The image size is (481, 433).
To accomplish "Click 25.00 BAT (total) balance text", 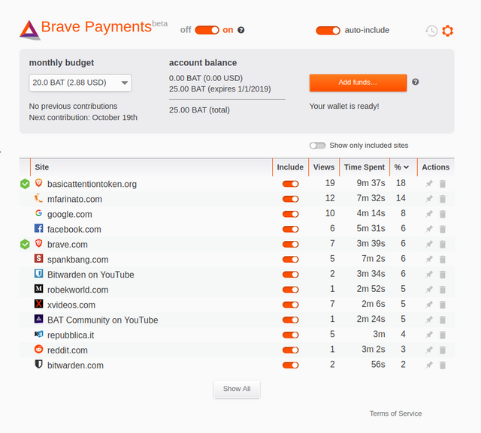I will click(x=199, y=110).
